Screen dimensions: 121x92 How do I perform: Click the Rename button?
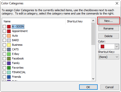(x=109, y=28)
